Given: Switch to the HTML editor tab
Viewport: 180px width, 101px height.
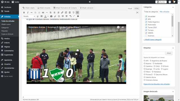Looking at the screenshot, I should click(x=137, y=8).
